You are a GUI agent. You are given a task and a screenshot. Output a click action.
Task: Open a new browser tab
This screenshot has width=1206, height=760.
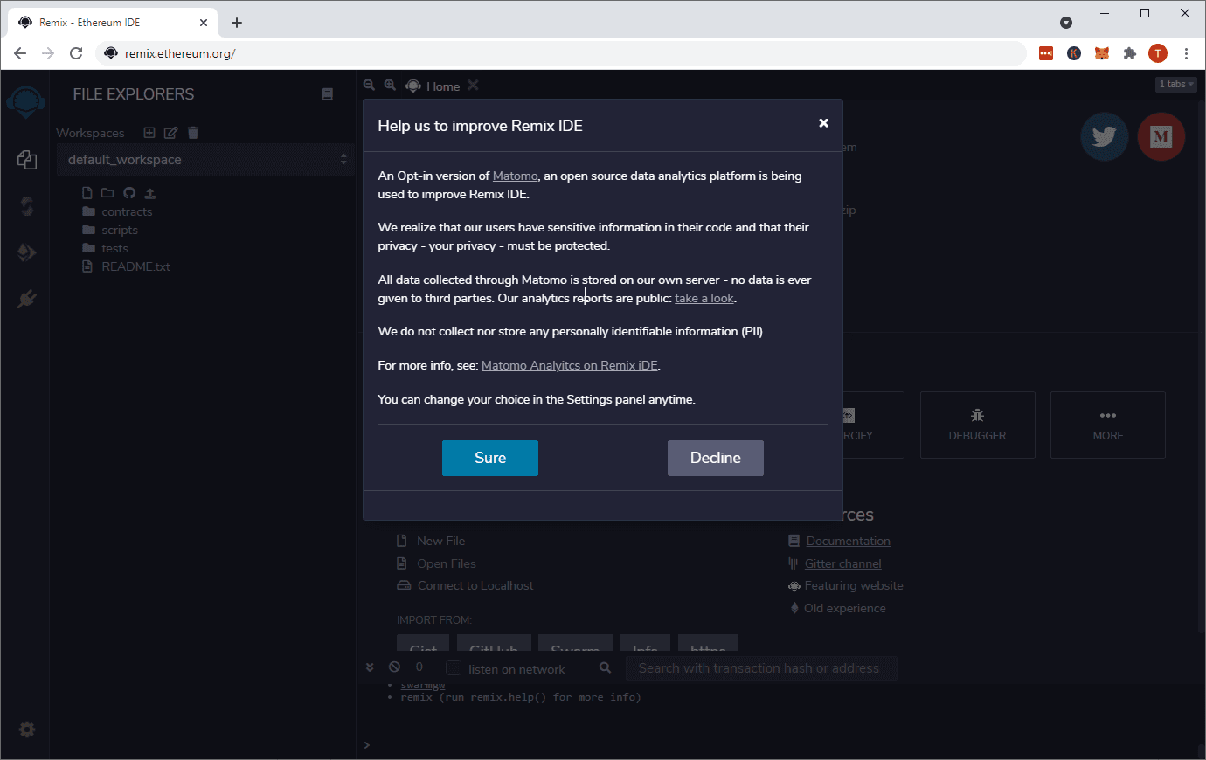[237, 23]
